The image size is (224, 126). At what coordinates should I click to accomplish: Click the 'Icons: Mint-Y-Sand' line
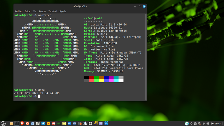tap(106, 59)
